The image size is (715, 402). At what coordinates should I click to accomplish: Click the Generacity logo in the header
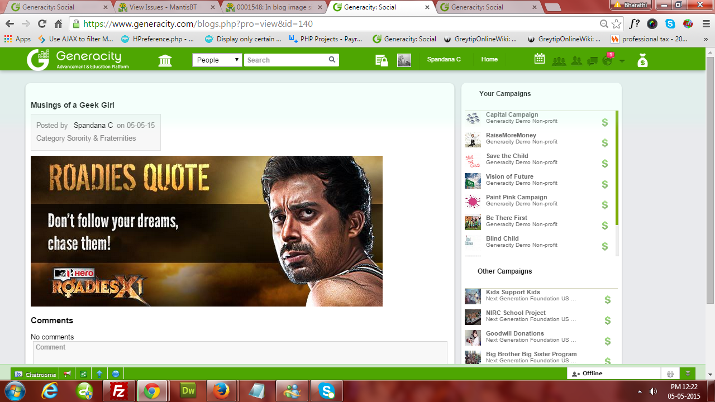[78, 60]
